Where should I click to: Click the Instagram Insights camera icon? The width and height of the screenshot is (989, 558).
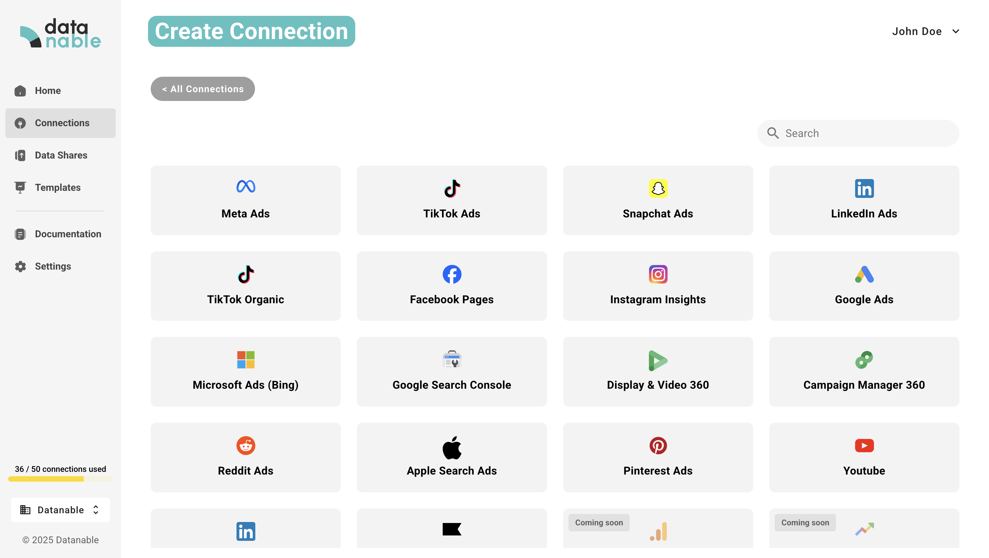(658, 274)
